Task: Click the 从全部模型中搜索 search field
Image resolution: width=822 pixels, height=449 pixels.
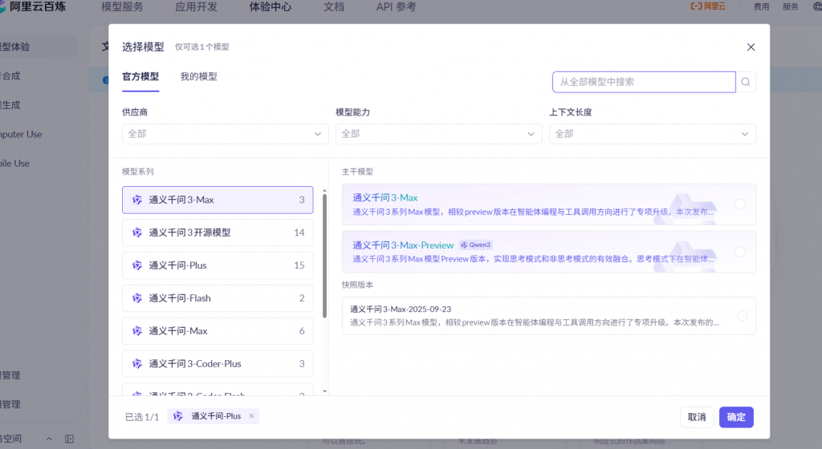Action: coord(643,82)
